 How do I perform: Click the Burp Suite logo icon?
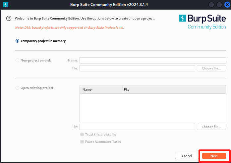pyautogui.click(x=182, y=18)
